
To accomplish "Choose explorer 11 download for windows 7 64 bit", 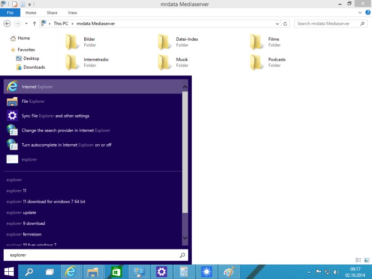I will click(46, 202).
